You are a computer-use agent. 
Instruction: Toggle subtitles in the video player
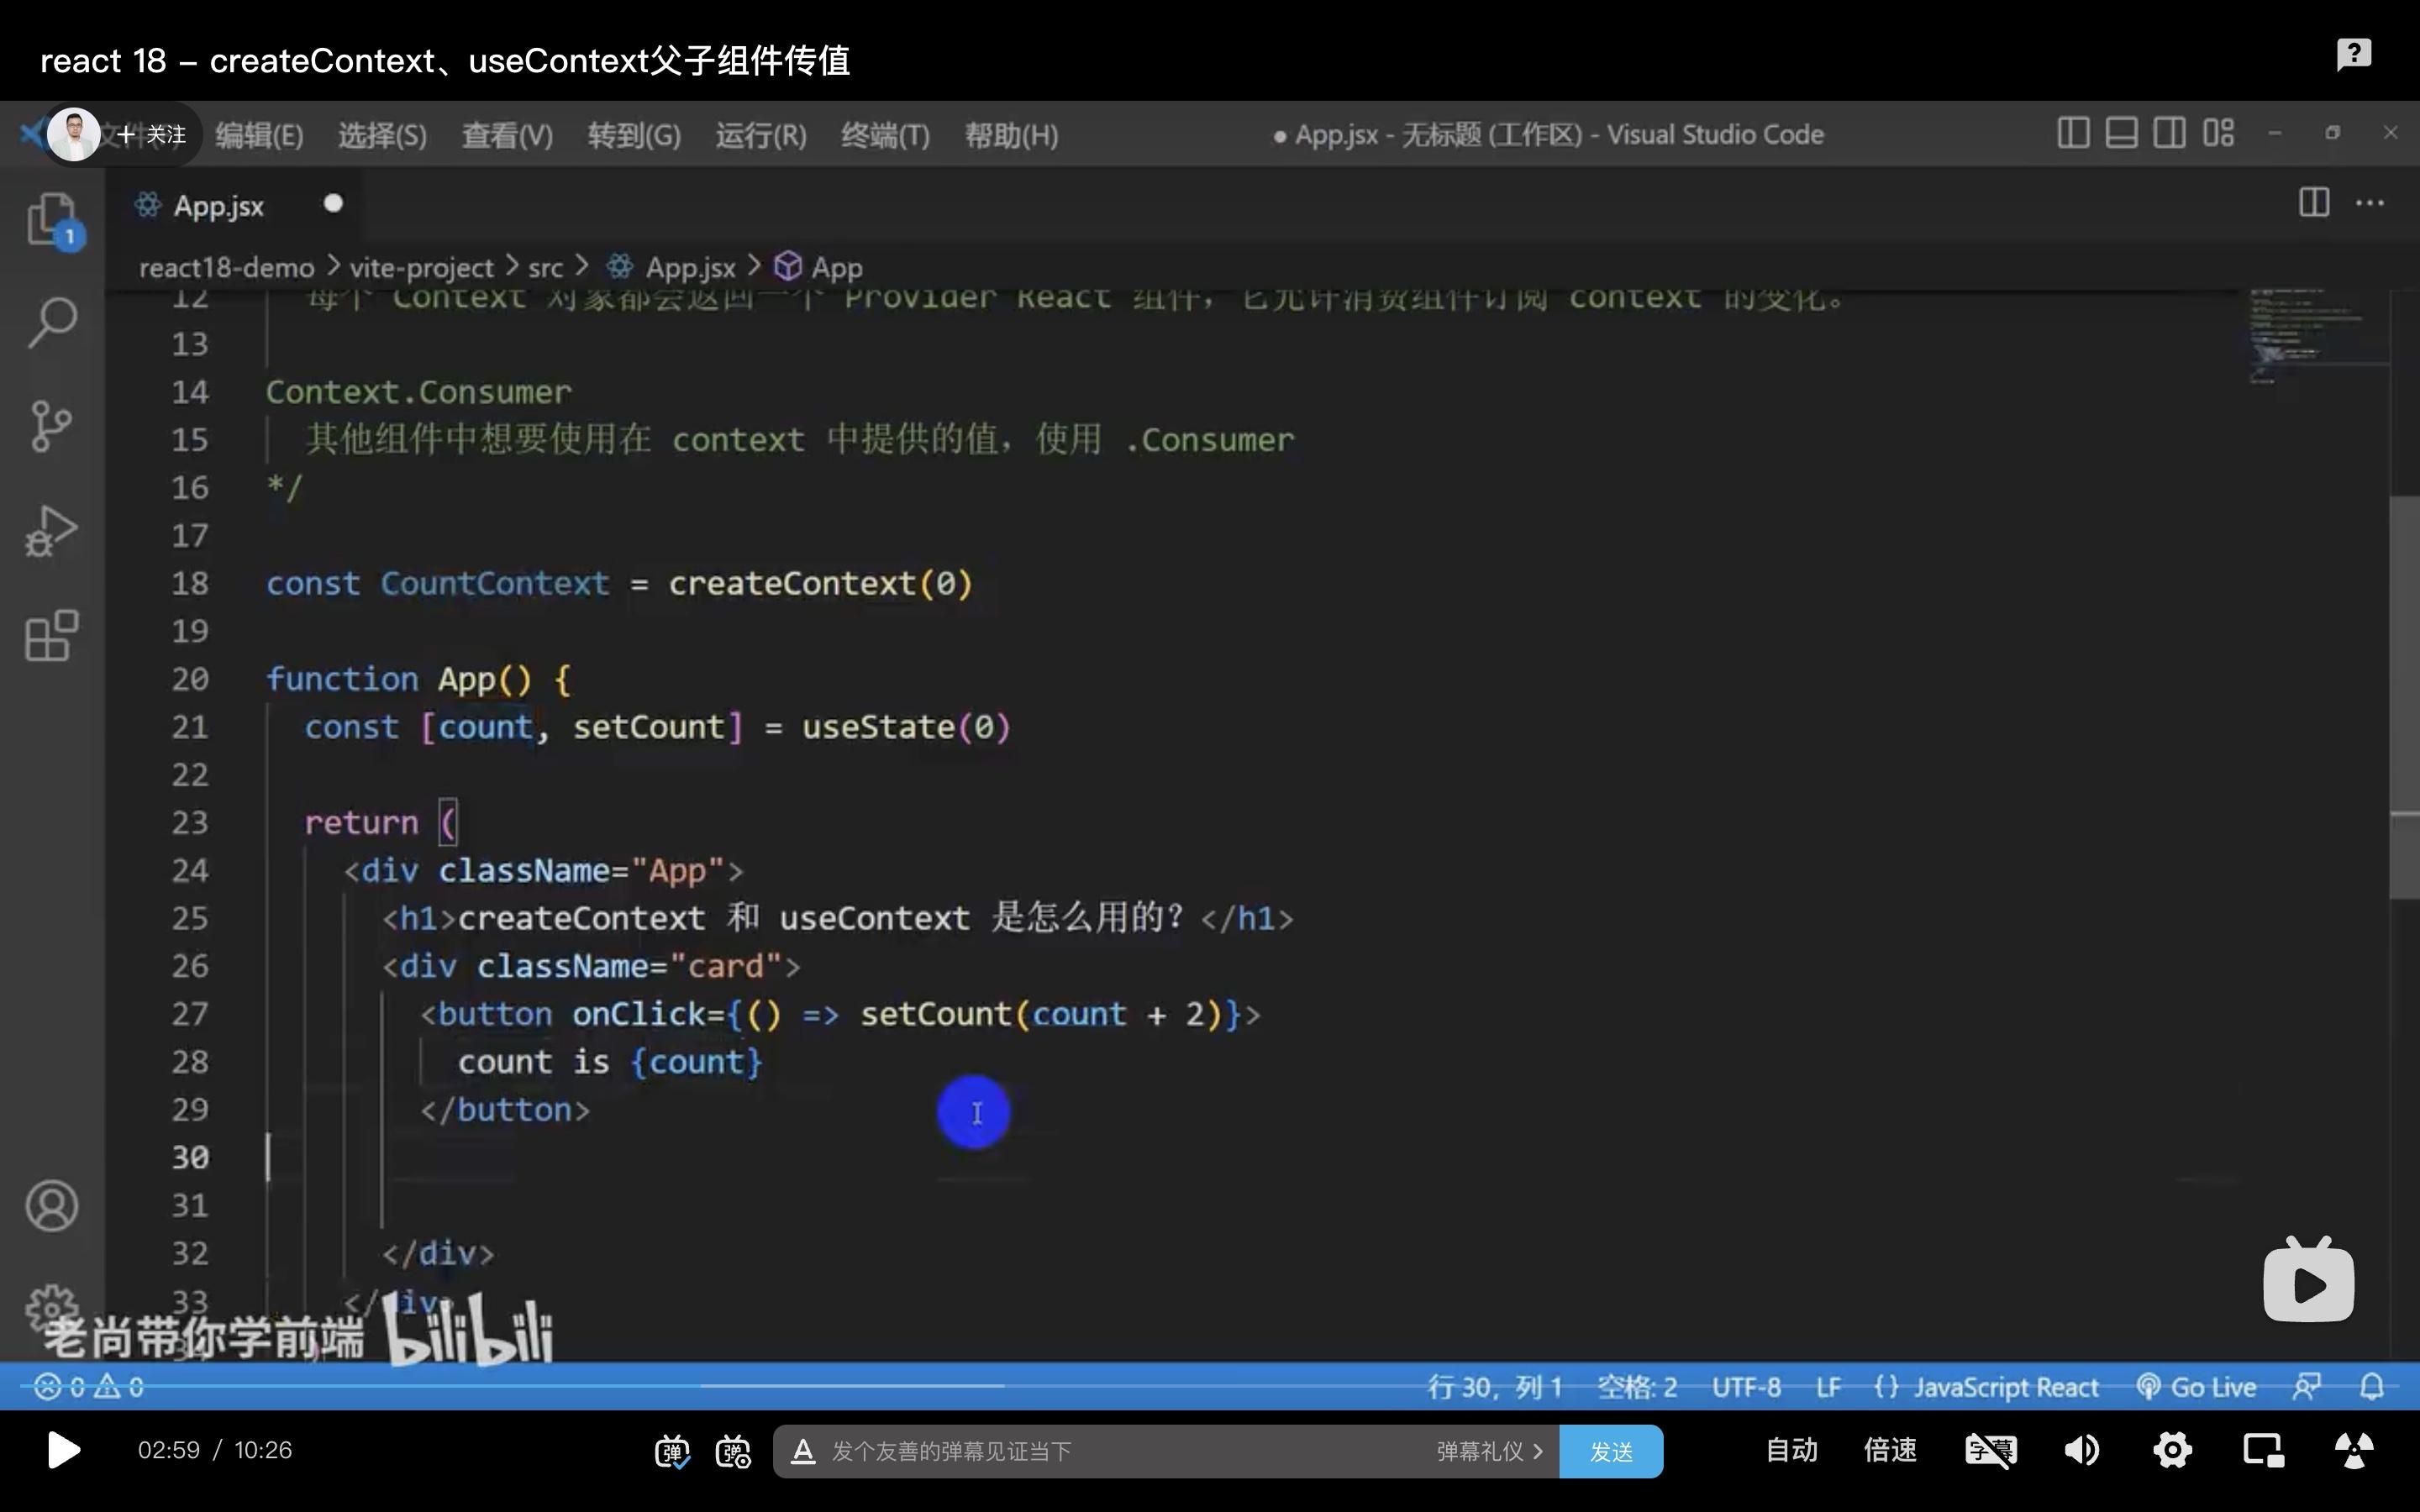point(1990,1450)
